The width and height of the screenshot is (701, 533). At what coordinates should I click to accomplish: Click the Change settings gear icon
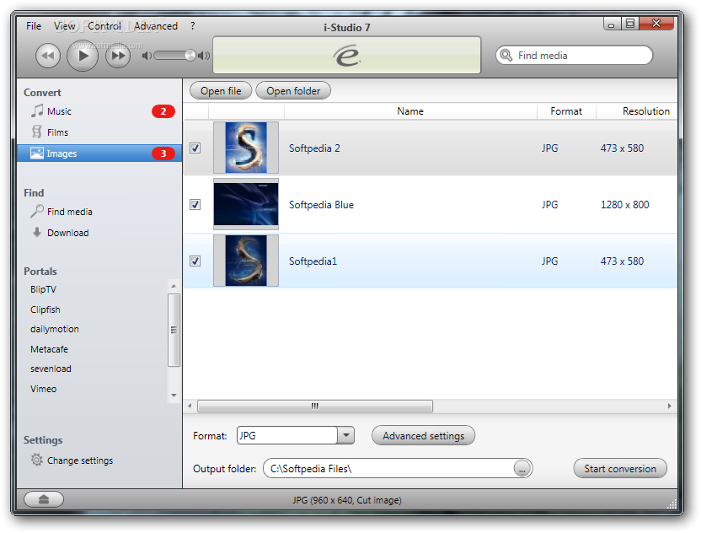click(37, 460)
